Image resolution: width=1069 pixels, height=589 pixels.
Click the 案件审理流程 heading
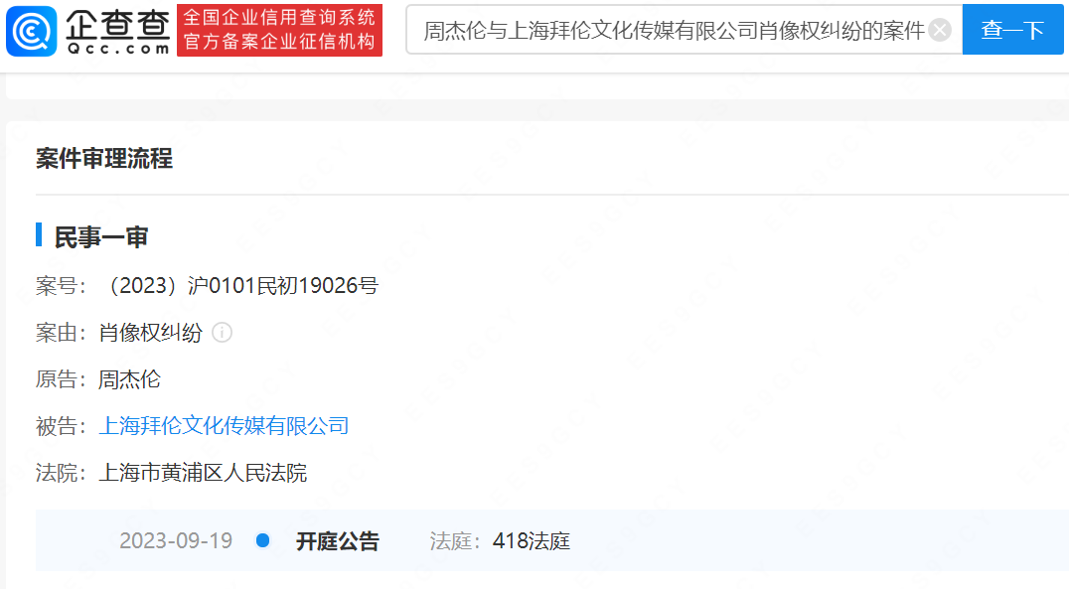103,158
